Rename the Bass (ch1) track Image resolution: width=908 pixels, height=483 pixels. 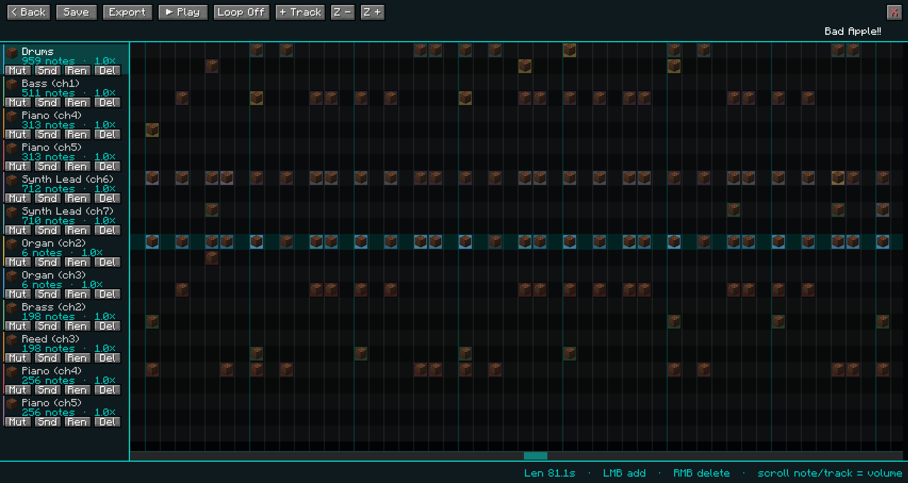77,103
